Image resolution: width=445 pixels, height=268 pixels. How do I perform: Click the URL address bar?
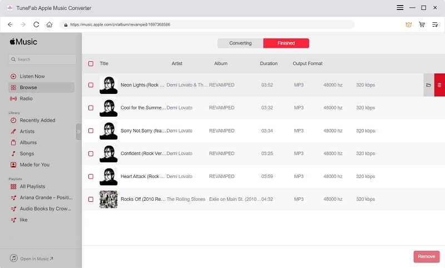point(206,24)
